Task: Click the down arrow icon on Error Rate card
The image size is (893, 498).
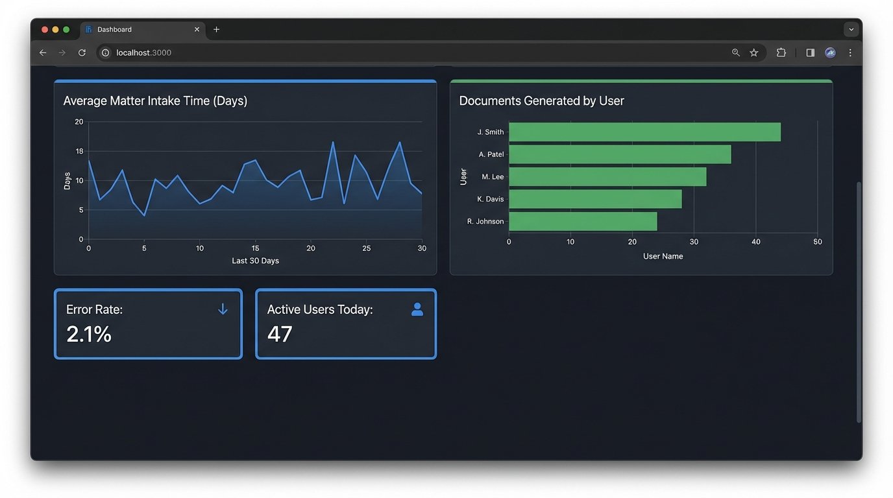Action: [x=223, y=309]
